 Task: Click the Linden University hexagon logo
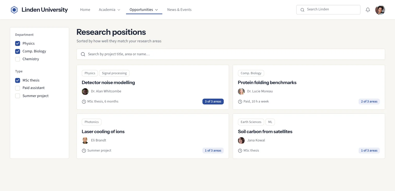coord(14,10)
